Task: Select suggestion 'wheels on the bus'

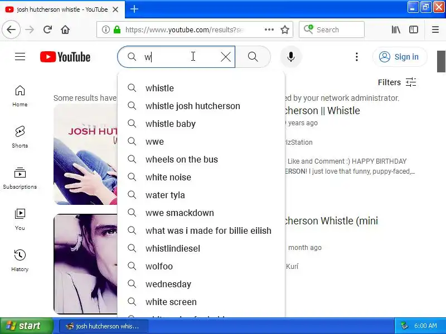Action: point(201,159)
